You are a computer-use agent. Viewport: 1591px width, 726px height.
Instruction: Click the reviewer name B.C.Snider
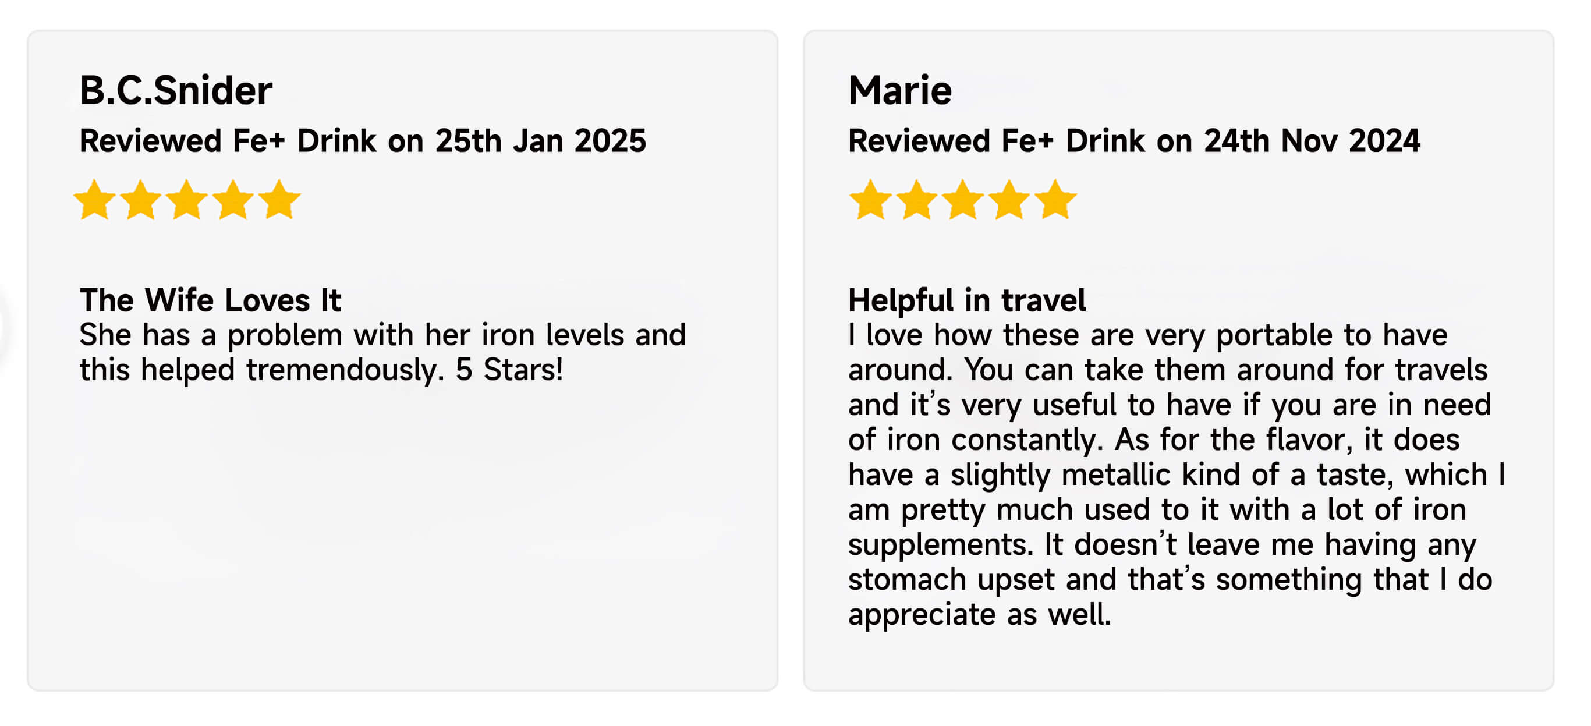[176, 91]
